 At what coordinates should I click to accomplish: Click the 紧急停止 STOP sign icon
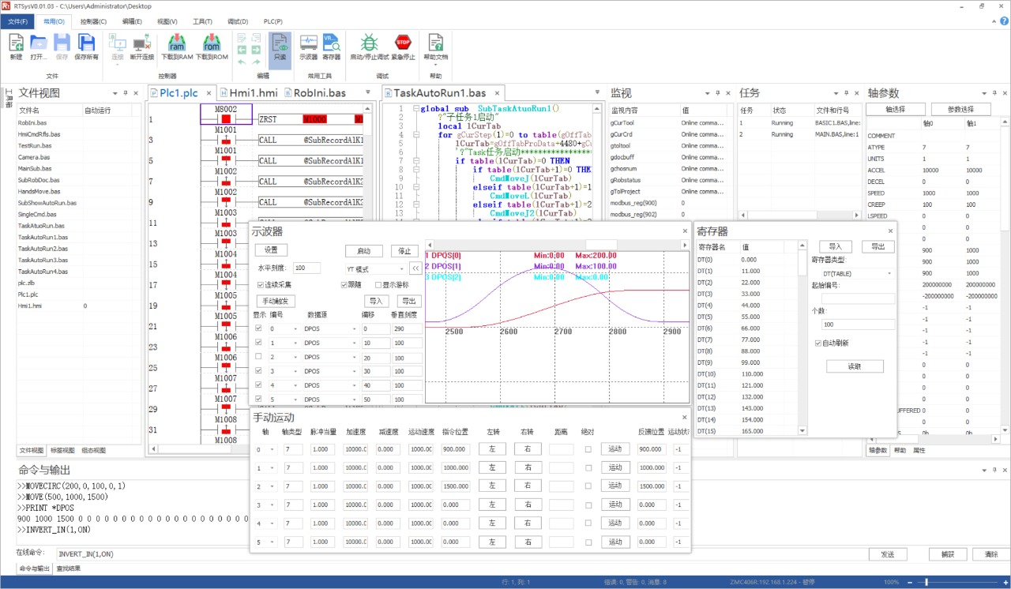pos(403,43)
